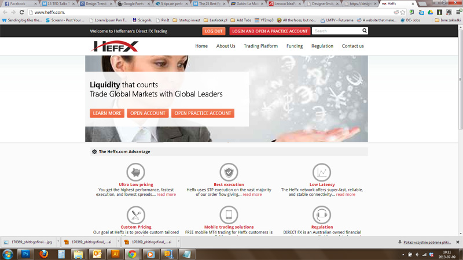Viewport: 463px width, 260px height.
Task: Click the search magnifier icon on Heffx
Action: pos(365,31)
